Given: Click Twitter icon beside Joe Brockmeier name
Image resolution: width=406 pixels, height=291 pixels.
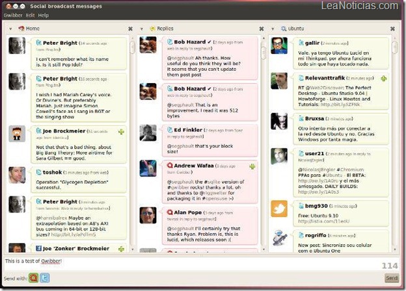Looking at the screenshot, I should (x=39, y=131).
